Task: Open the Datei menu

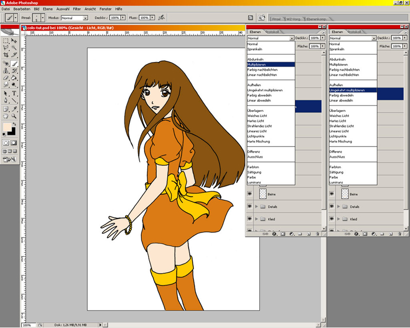Action: tap(6, 9)
